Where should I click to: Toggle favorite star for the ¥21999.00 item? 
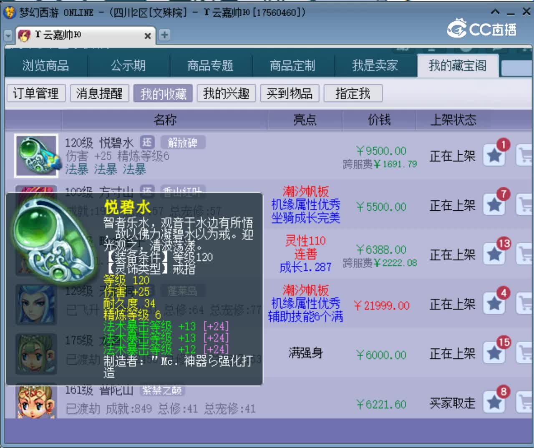[x=494, y=303]
